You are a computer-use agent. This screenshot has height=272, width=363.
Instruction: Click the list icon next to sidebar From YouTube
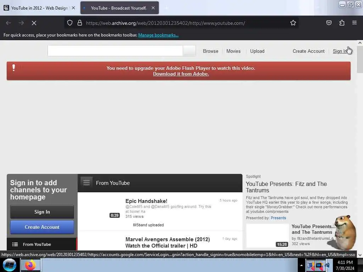tap(15, 244)
